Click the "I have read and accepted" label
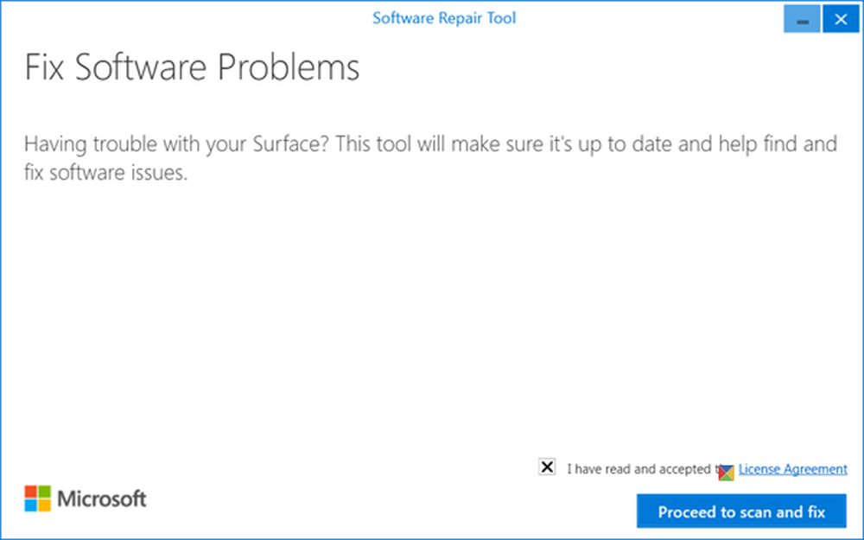 point(639,469)
